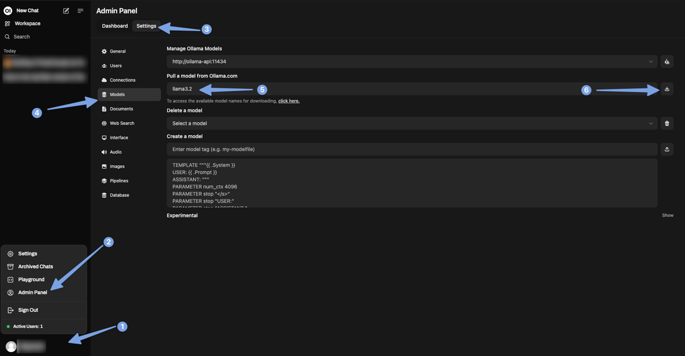The height and width of the screenshot is (356, 685).
Task: Choose Sign Out from user menu
Action: coord(28,310)
